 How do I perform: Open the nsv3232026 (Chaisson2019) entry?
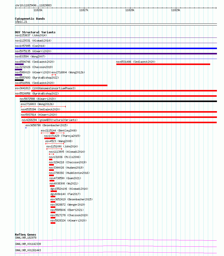34,67
